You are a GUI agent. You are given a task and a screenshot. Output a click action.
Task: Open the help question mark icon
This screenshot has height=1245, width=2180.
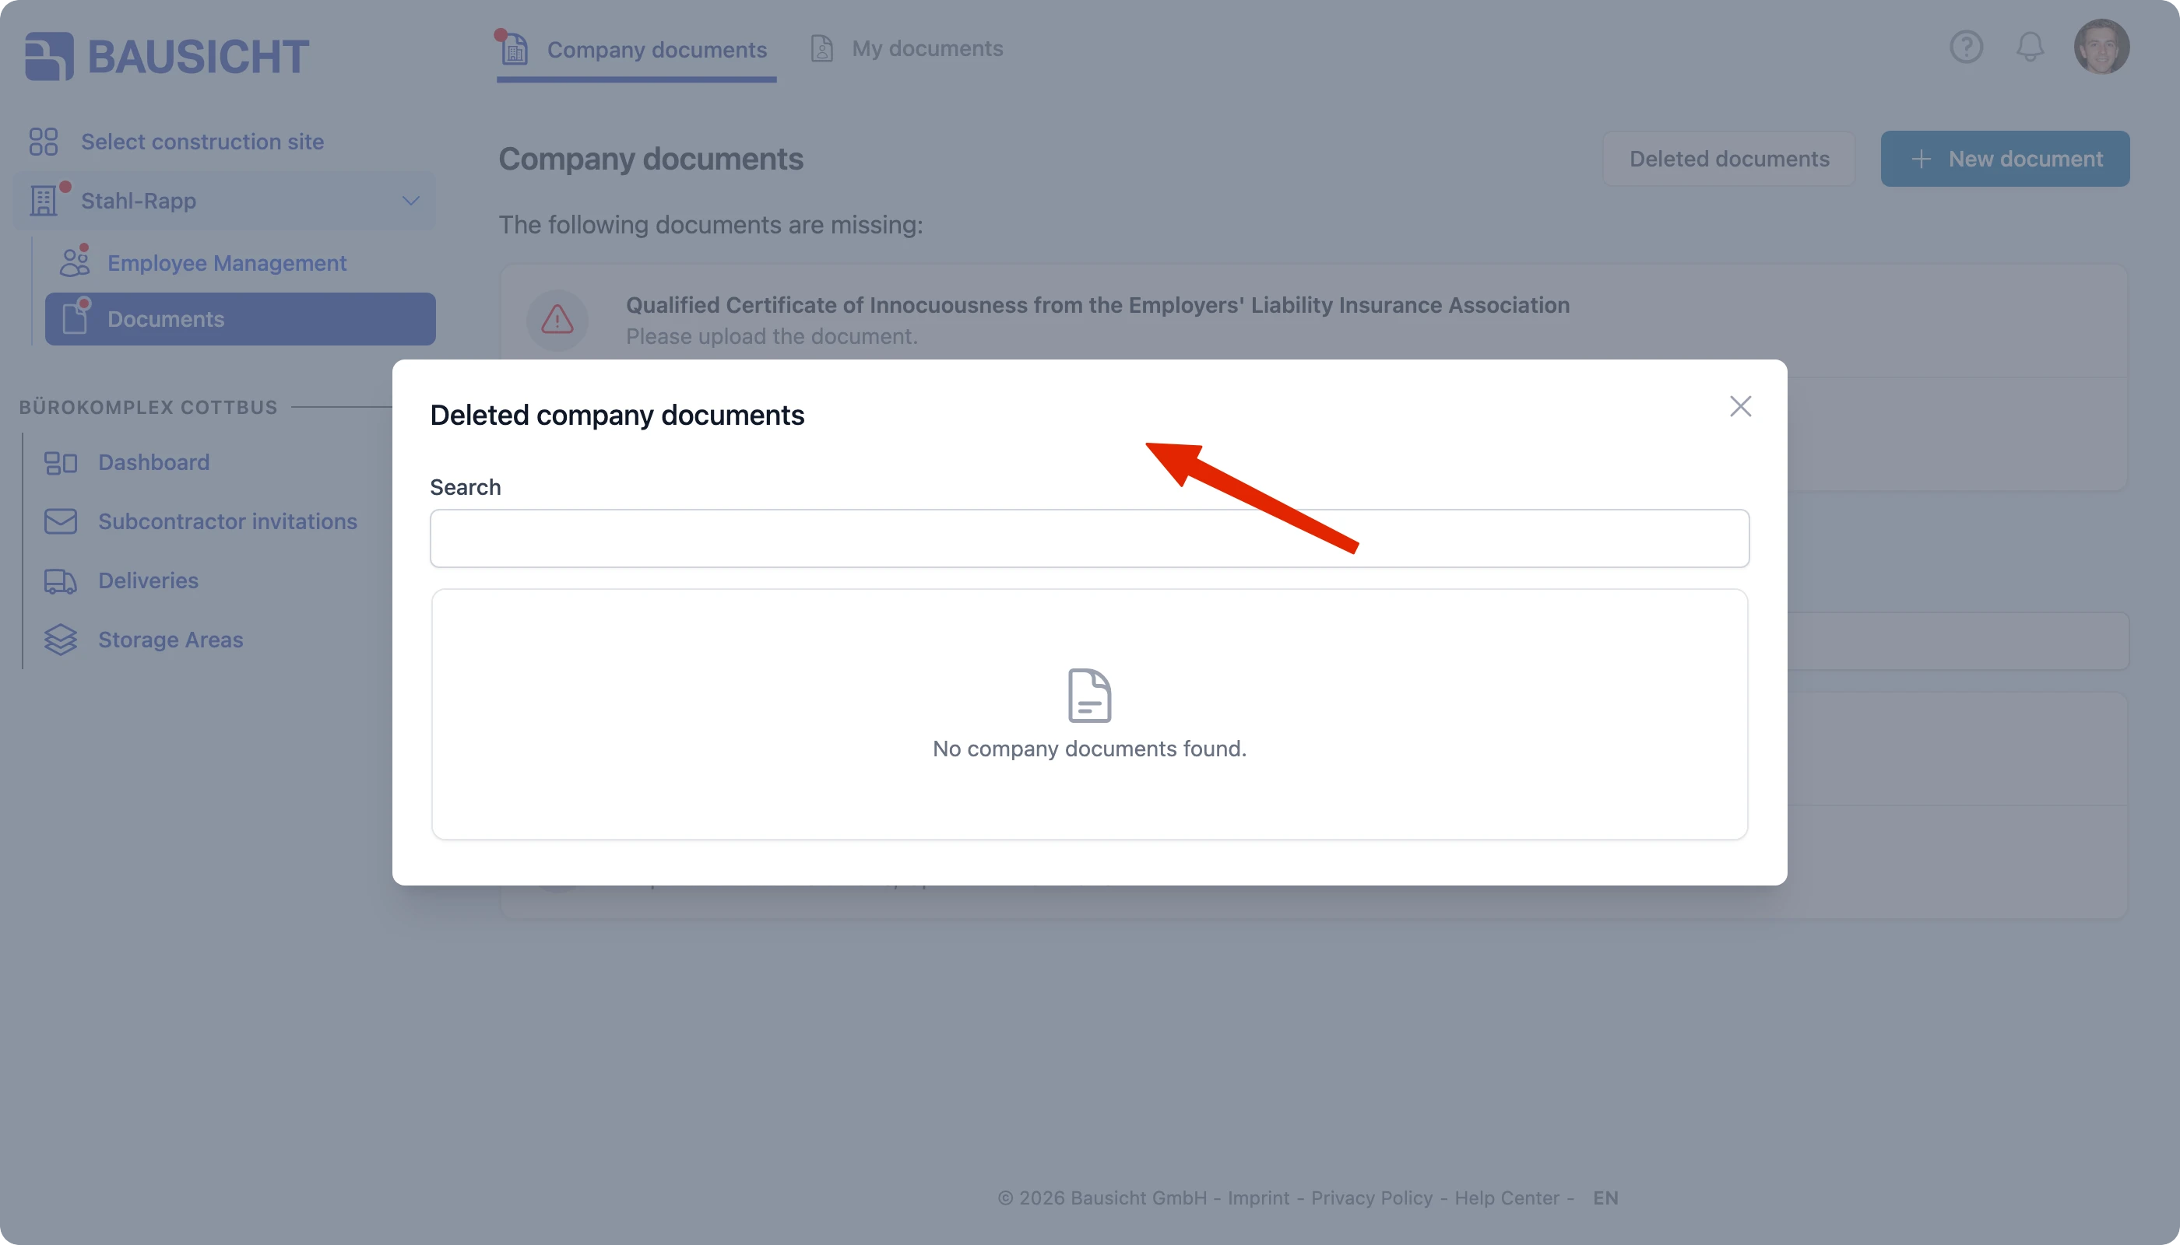click(x=1966, y=47)
